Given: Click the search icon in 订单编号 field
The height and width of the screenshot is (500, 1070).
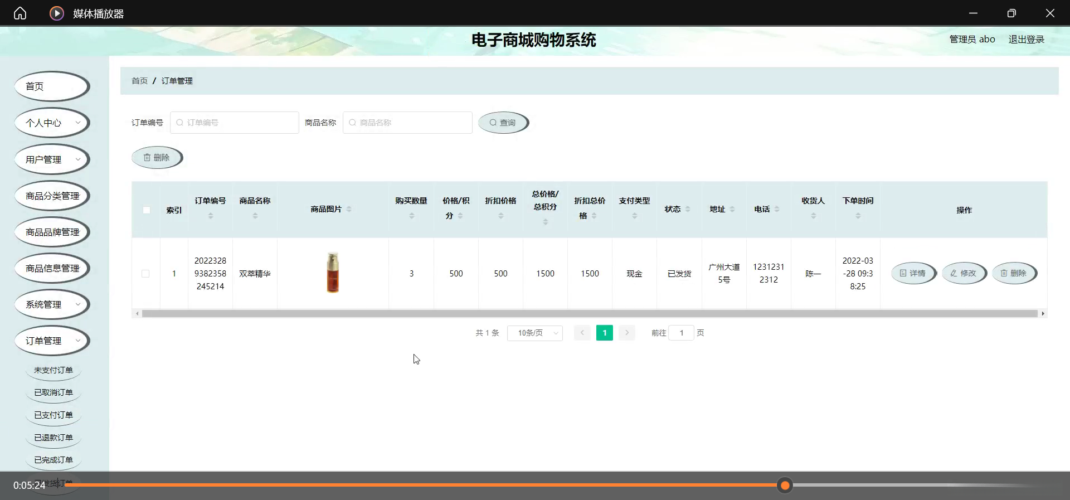Looking at the screenshot, I should coord(179,123).
